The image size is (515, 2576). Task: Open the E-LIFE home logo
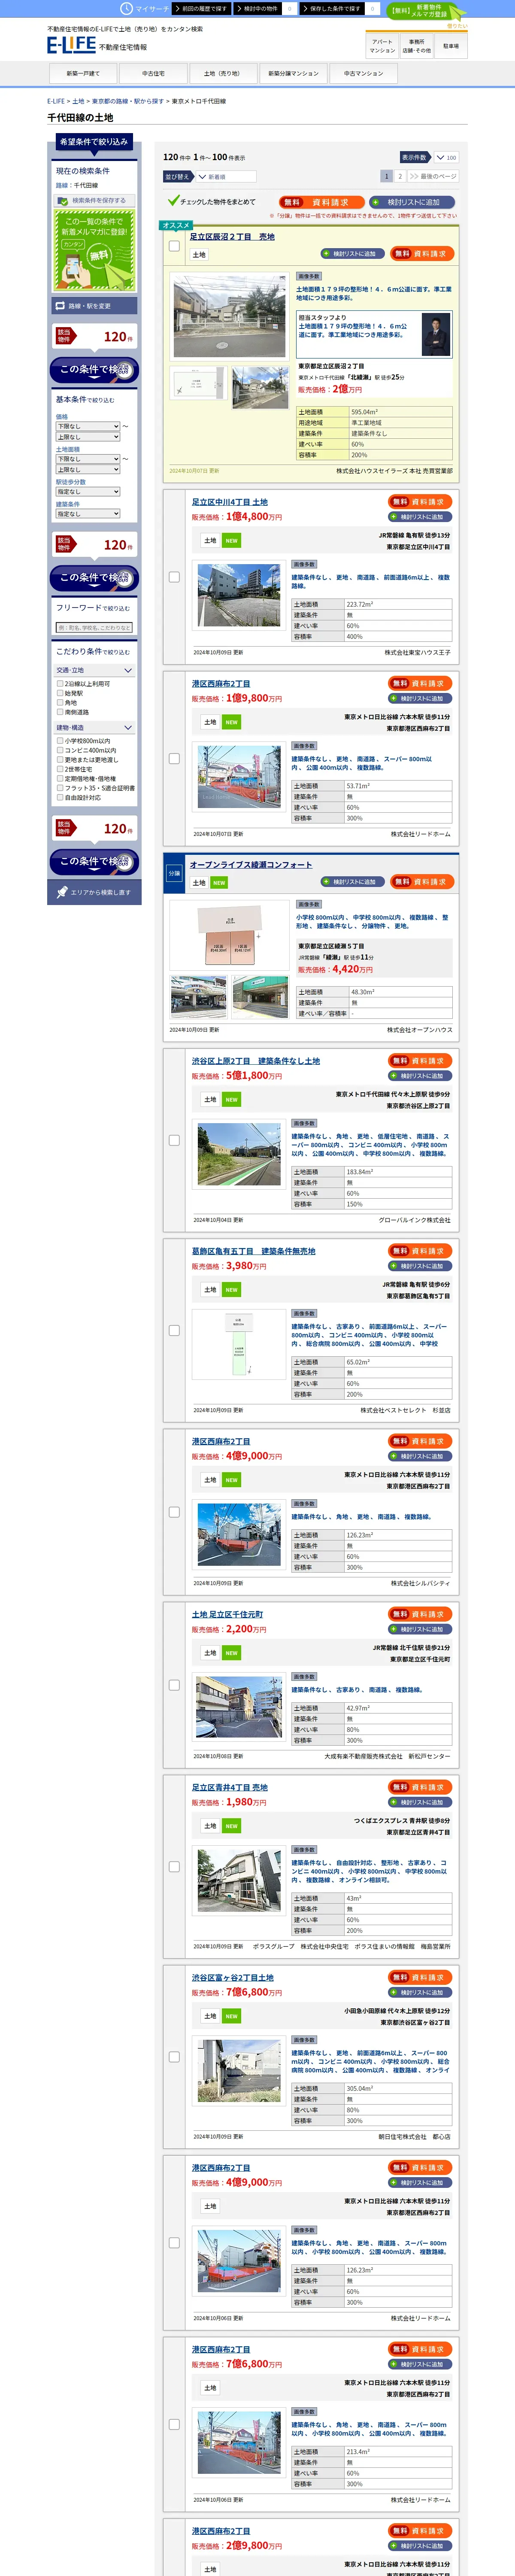pyautogui.click(x=71, y=45)
